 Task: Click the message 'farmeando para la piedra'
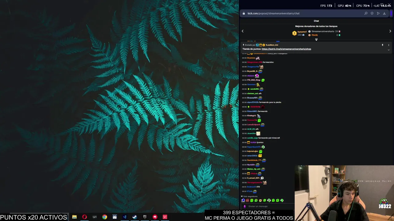tap(270, 102)
